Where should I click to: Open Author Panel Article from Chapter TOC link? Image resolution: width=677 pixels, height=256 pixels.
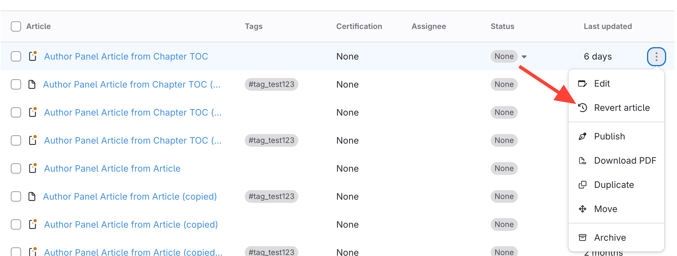point(126,57)
